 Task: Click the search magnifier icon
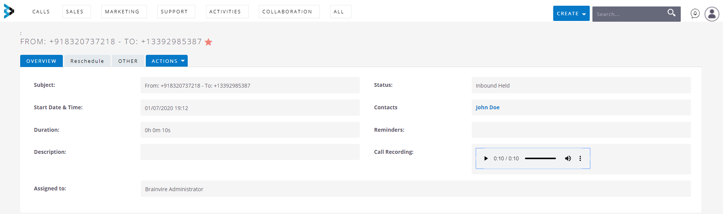tap(671, 13)
